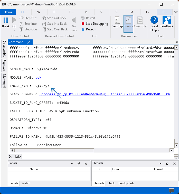Viewport: 179px width, 194px height.
Task: Open the Registers side panel
Action: pos(4,66)
